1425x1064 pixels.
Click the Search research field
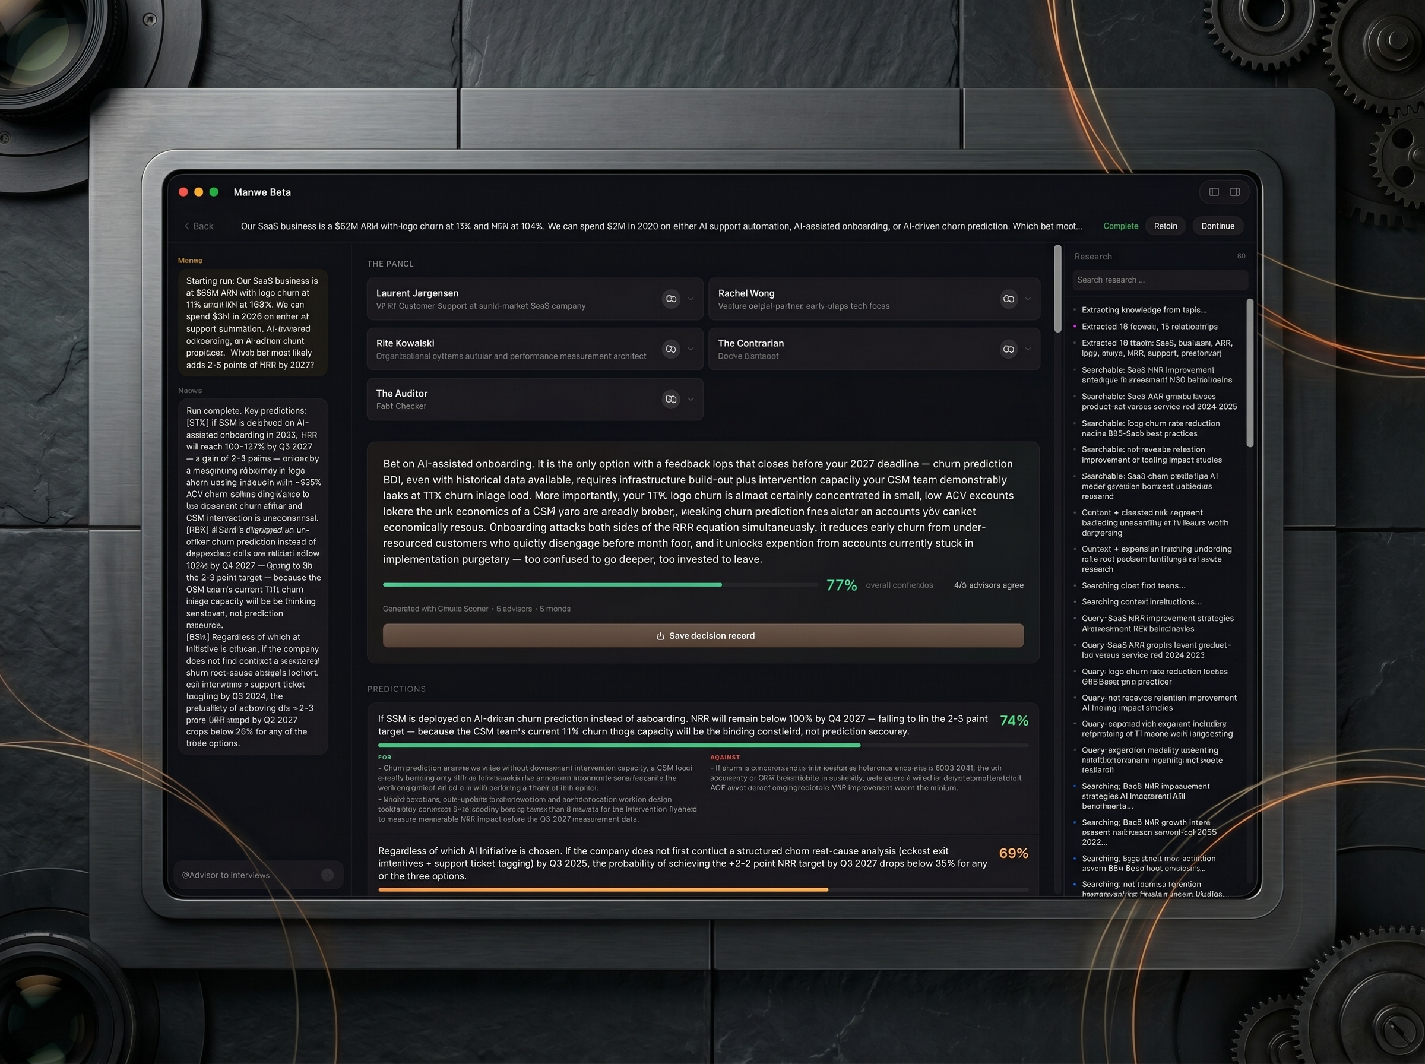tap(1160, 280)
